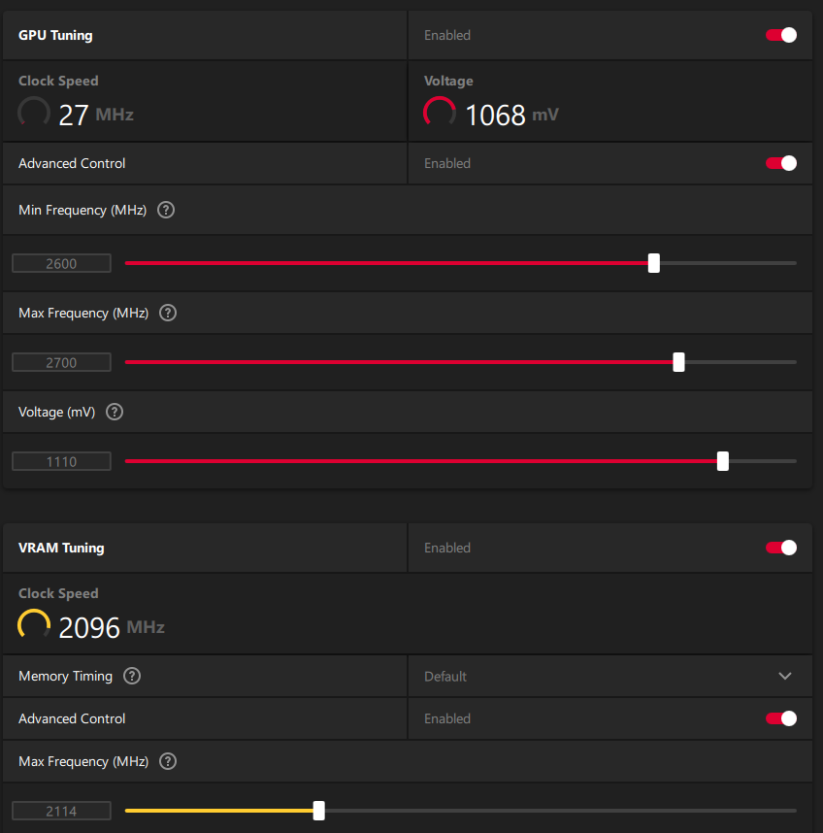Click the VRAM Max Frequency slider handle
Screen dimensions: 823x833
tap(318, 811)
